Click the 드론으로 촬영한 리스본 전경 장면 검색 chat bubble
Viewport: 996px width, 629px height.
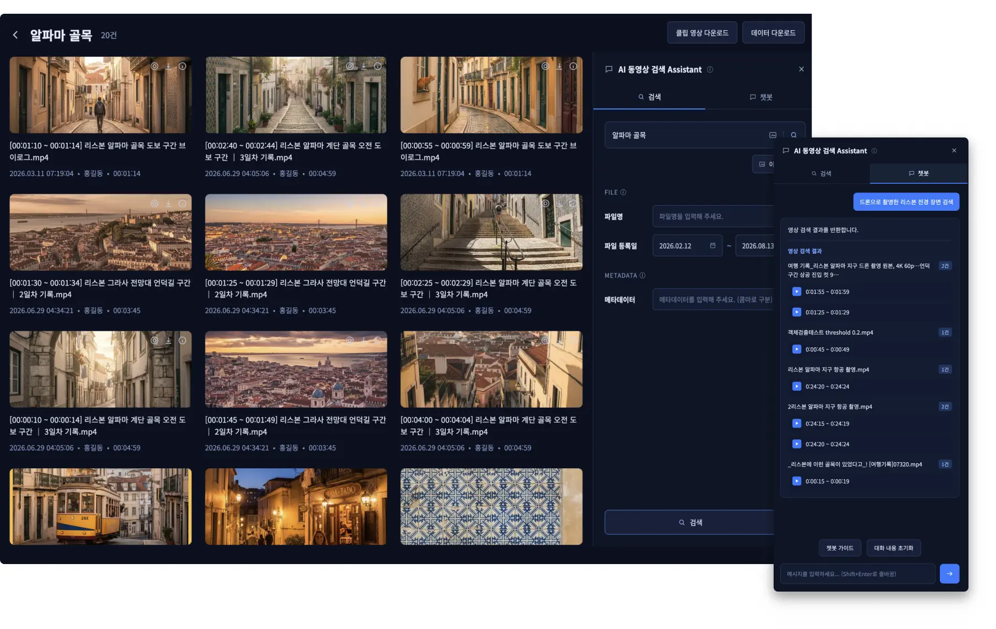pyautogui.click(x=906, y=201)
